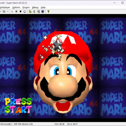Viewport: 126px width, 126px height.
Task: Open the Multiplayer menu
Action: [x=5, y=7]
